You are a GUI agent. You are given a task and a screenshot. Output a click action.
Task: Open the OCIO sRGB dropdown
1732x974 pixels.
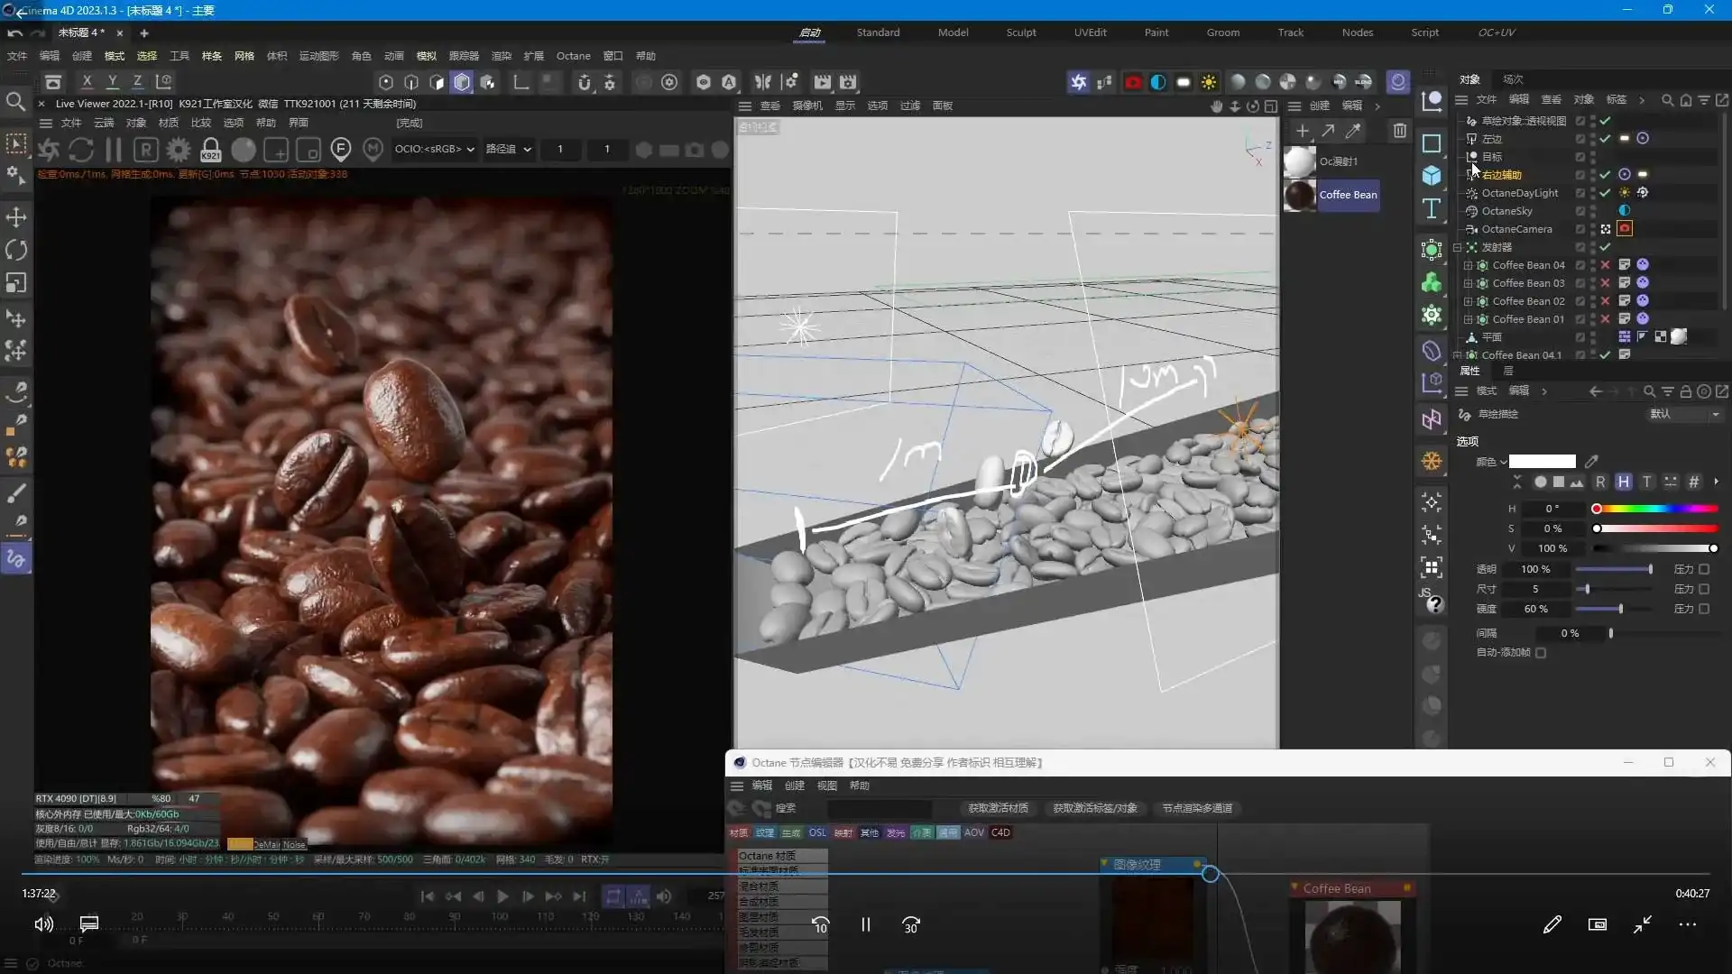pos(434,149)
